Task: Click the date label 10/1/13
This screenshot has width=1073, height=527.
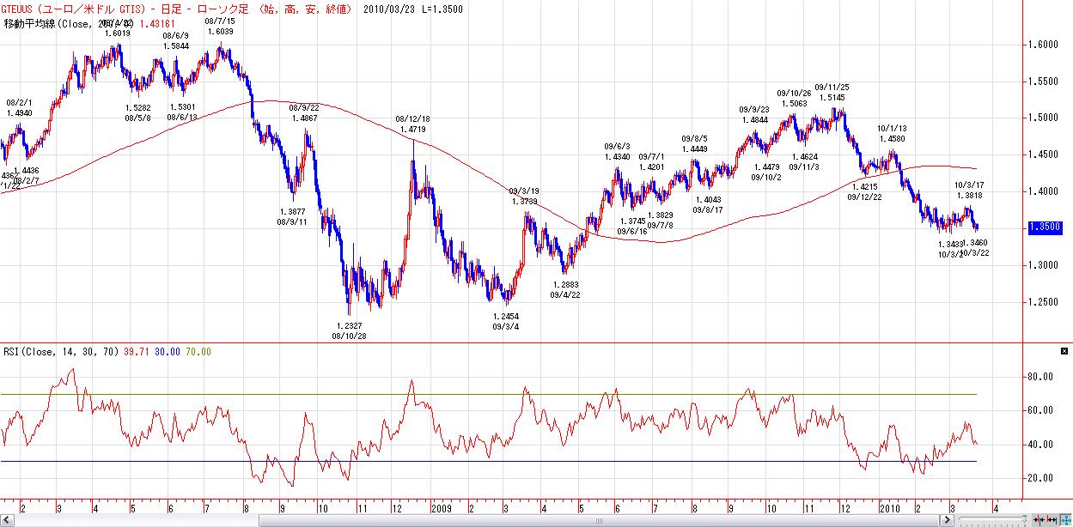Action: (x=892, y=128)
